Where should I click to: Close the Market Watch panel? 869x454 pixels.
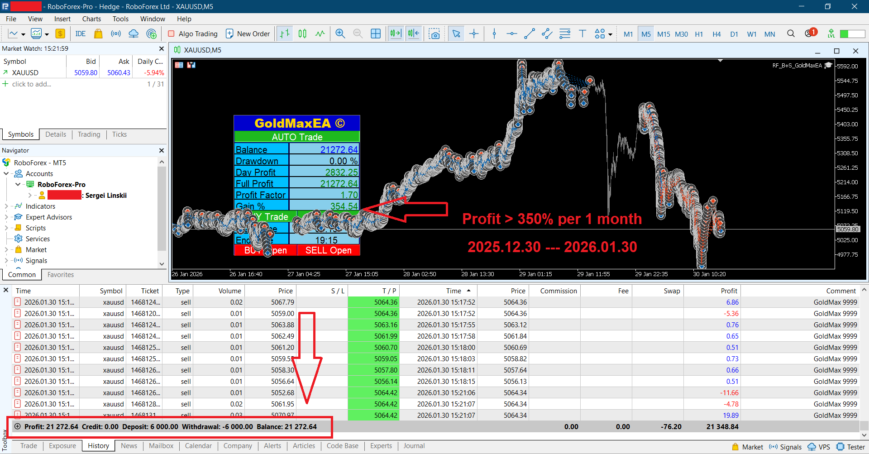point(162,48)
